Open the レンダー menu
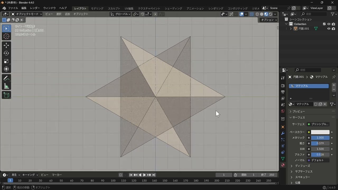The height and width of the screenshot is (190, 338). (x=35, y=8)
